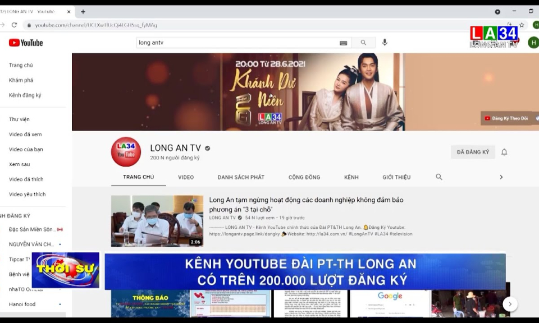
Task: Open the Long An tạm ngừng hoạt động video title
Action: click(x=306, y=205)
